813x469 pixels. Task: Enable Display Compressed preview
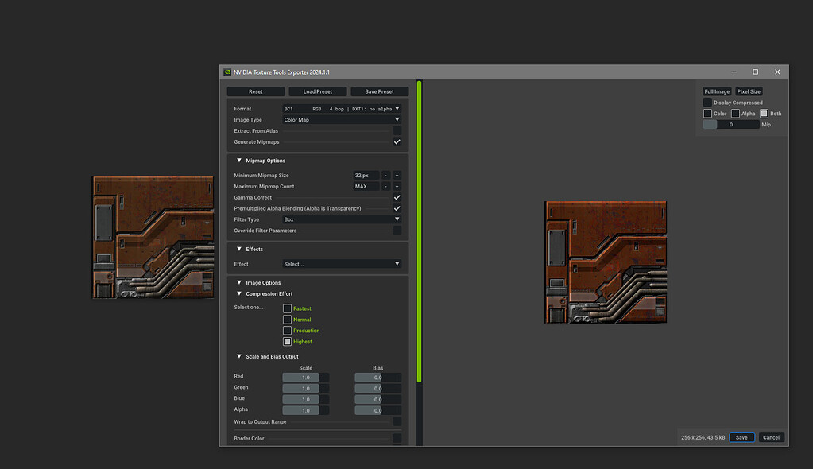point(707,102)
